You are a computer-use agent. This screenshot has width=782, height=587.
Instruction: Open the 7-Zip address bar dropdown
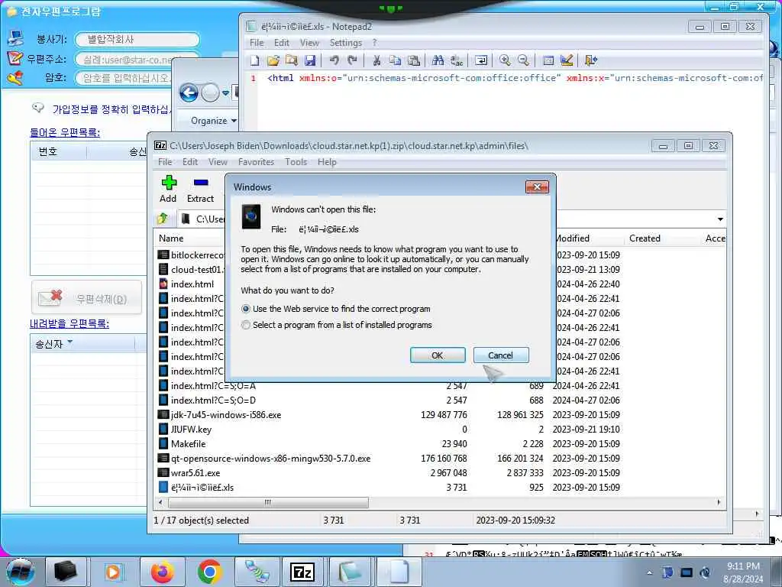(720, 219)
